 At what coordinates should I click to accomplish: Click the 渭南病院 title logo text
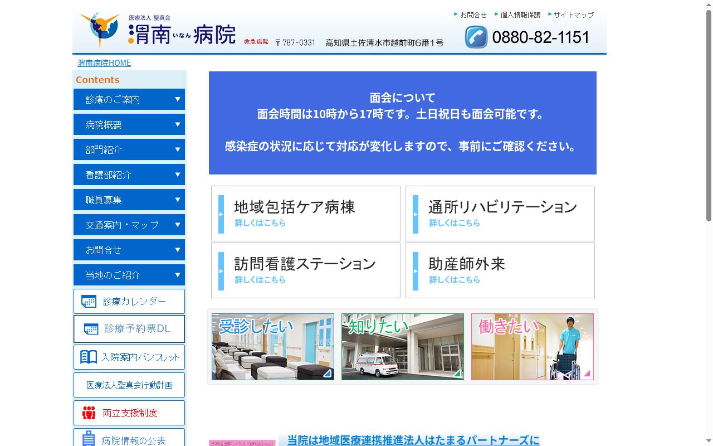click(x=182, y=35)
